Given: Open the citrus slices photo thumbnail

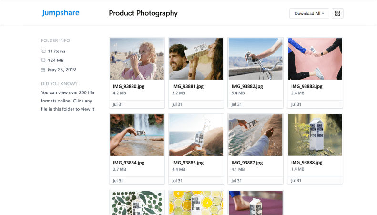Looking at the screenshot, I should coord(196,203).
